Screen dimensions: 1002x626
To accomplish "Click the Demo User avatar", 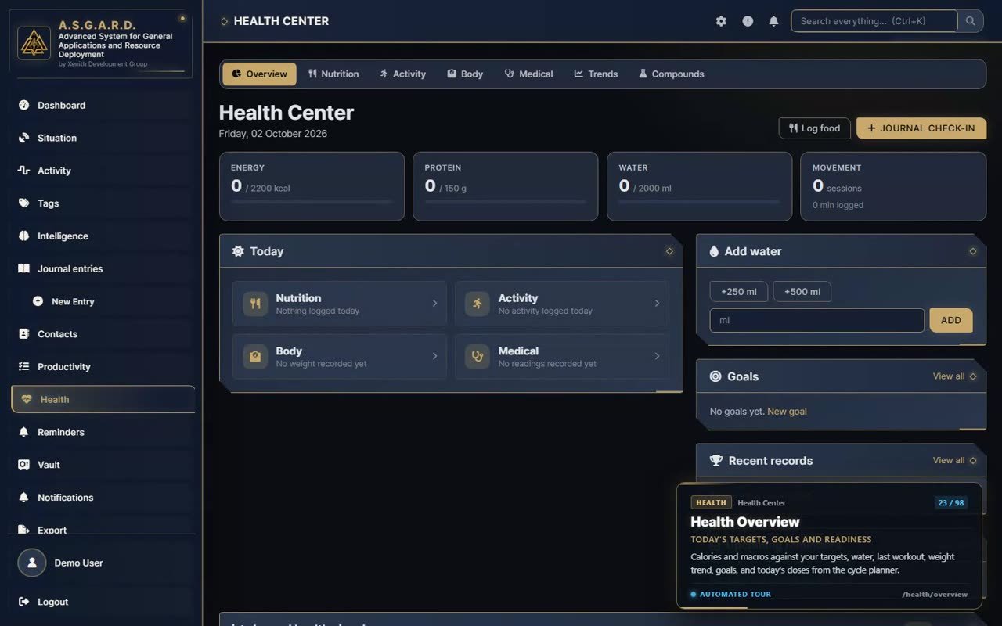I will (32, 563).
